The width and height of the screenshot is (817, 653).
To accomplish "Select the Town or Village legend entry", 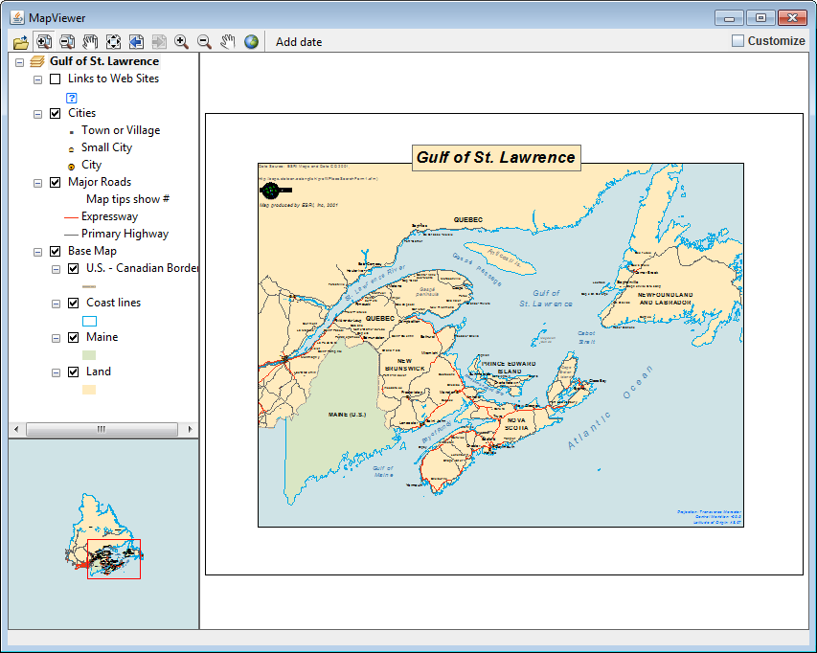I will 120,130.
